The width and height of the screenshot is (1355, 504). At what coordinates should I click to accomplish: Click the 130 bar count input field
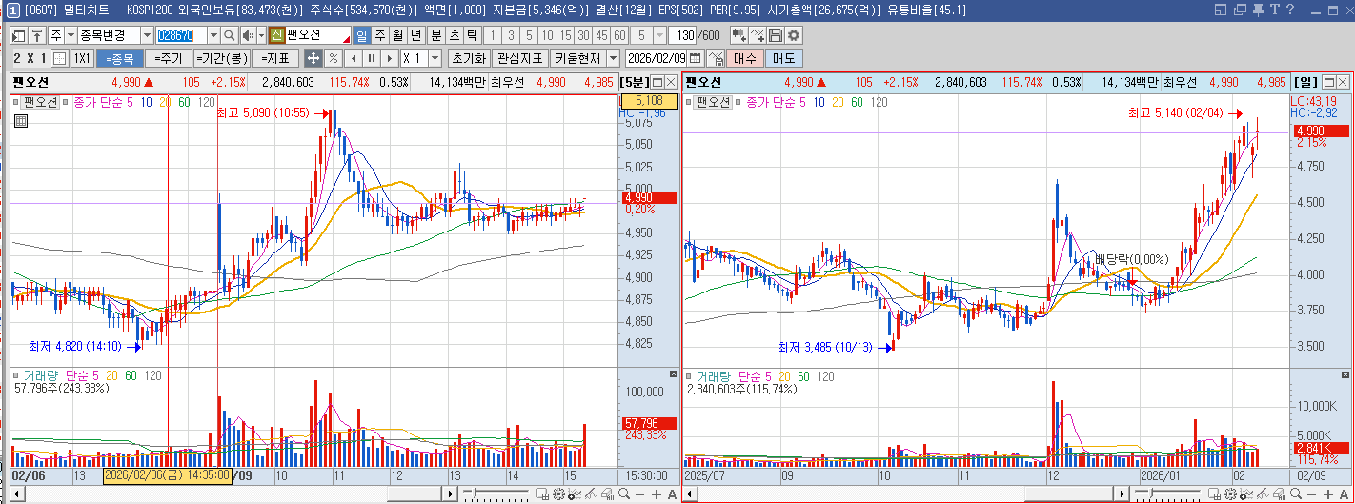[683, 35]
